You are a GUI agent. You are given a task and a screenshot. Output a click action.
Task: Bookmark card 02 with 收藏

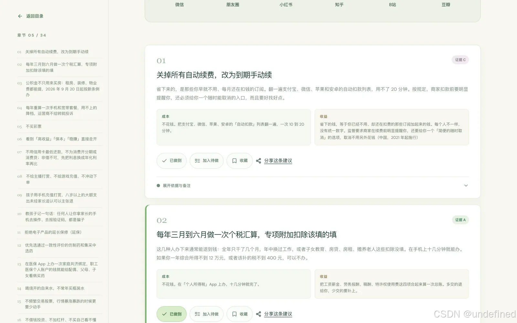[x=239, y=314]
